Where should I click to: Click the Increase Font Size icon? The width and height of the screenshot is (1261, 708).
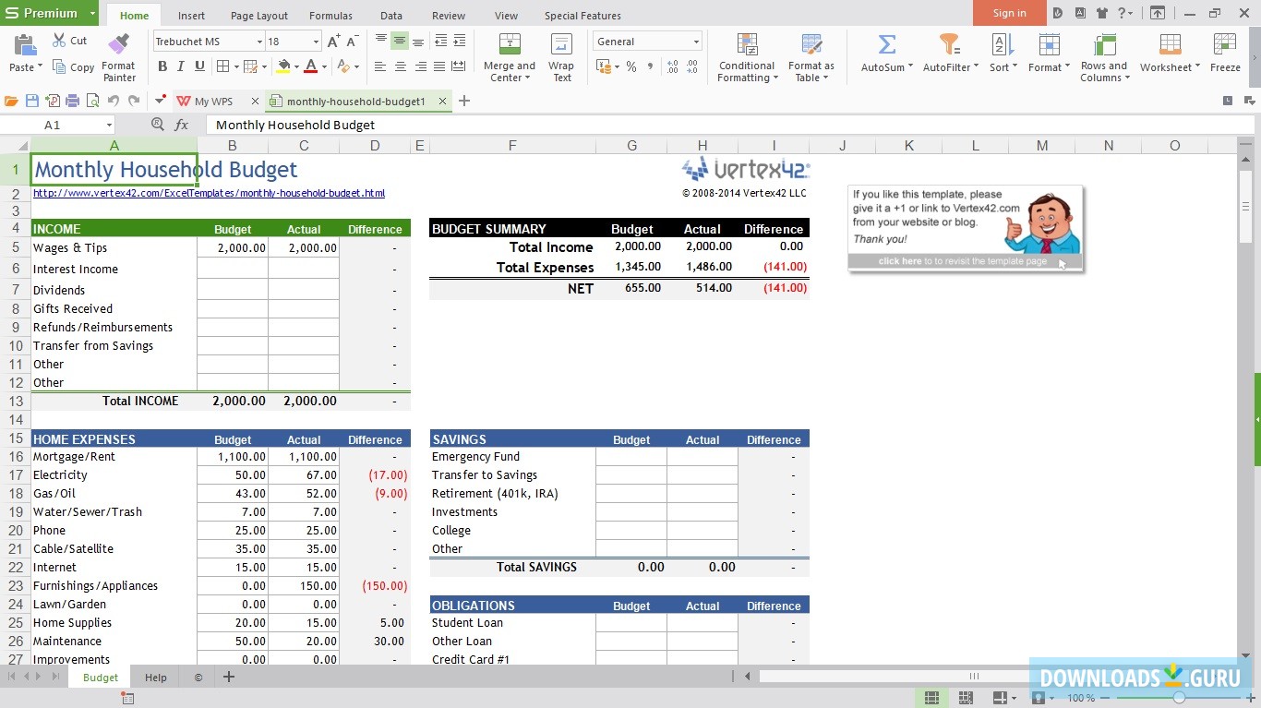coord(334,42)
